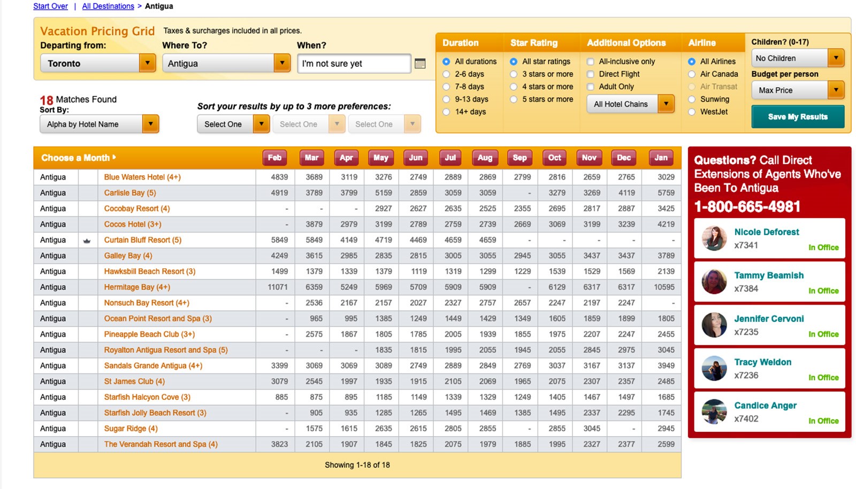Viewport: 856px width, 489px height.
Task: Click Hermitage Bay Jan price 10595
Action: point(664,288)
